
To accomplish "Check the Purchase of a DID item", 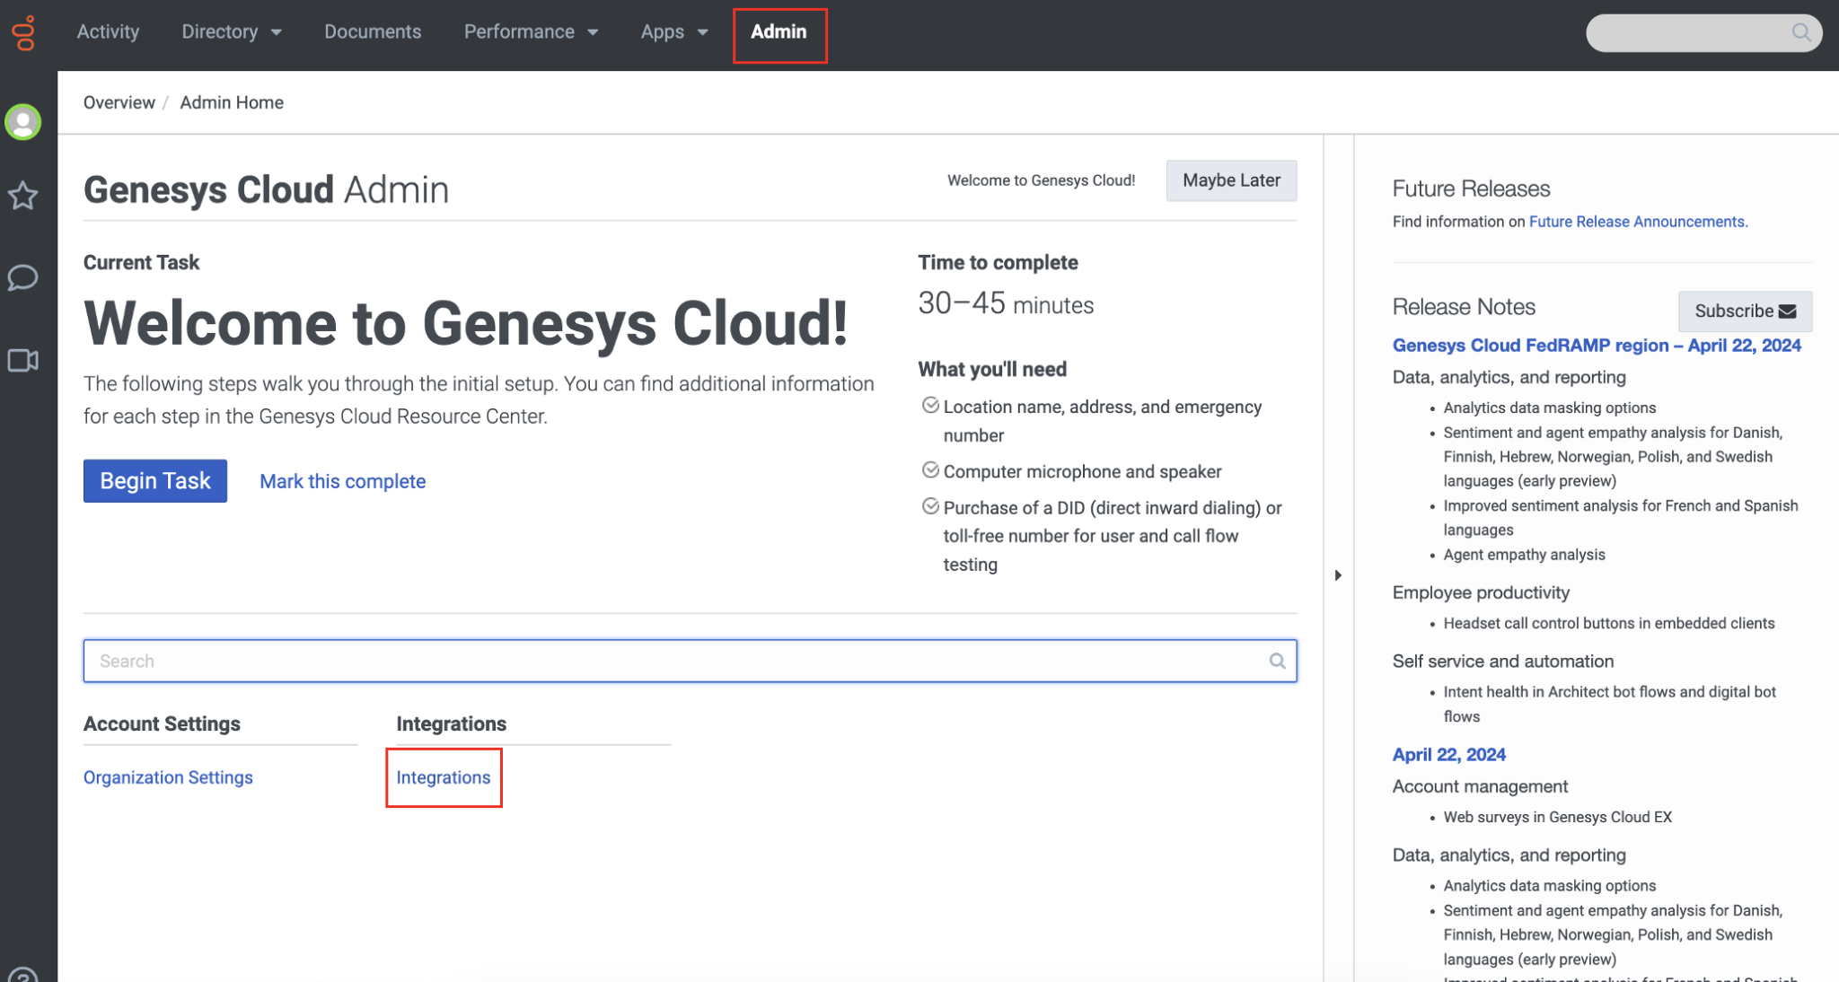I will [x=930, y=505].
